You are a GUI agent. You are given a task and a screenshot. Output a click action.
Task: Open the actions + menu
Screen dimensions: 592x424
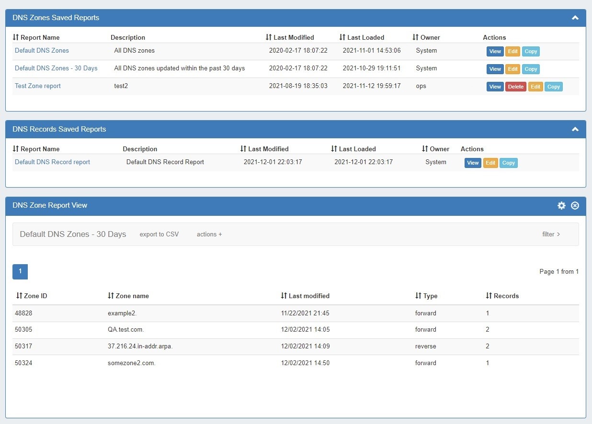pos(209,234)
